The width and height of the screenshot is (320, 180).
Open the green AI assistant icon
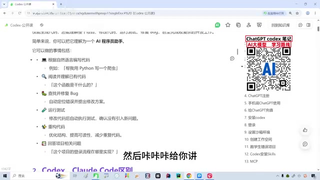point(217,25)
